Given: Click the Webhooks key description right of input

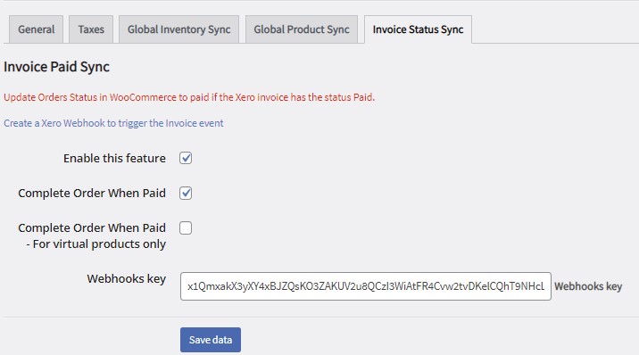Looking at the screenshot, I should coord(588,286).
